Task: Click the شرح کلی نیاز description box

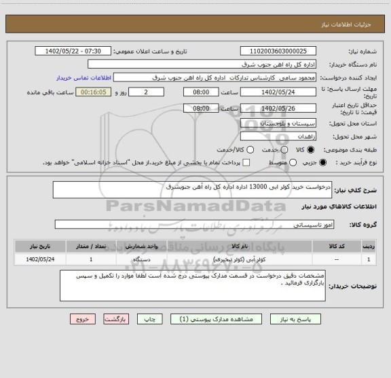Action: click(192, 190)
